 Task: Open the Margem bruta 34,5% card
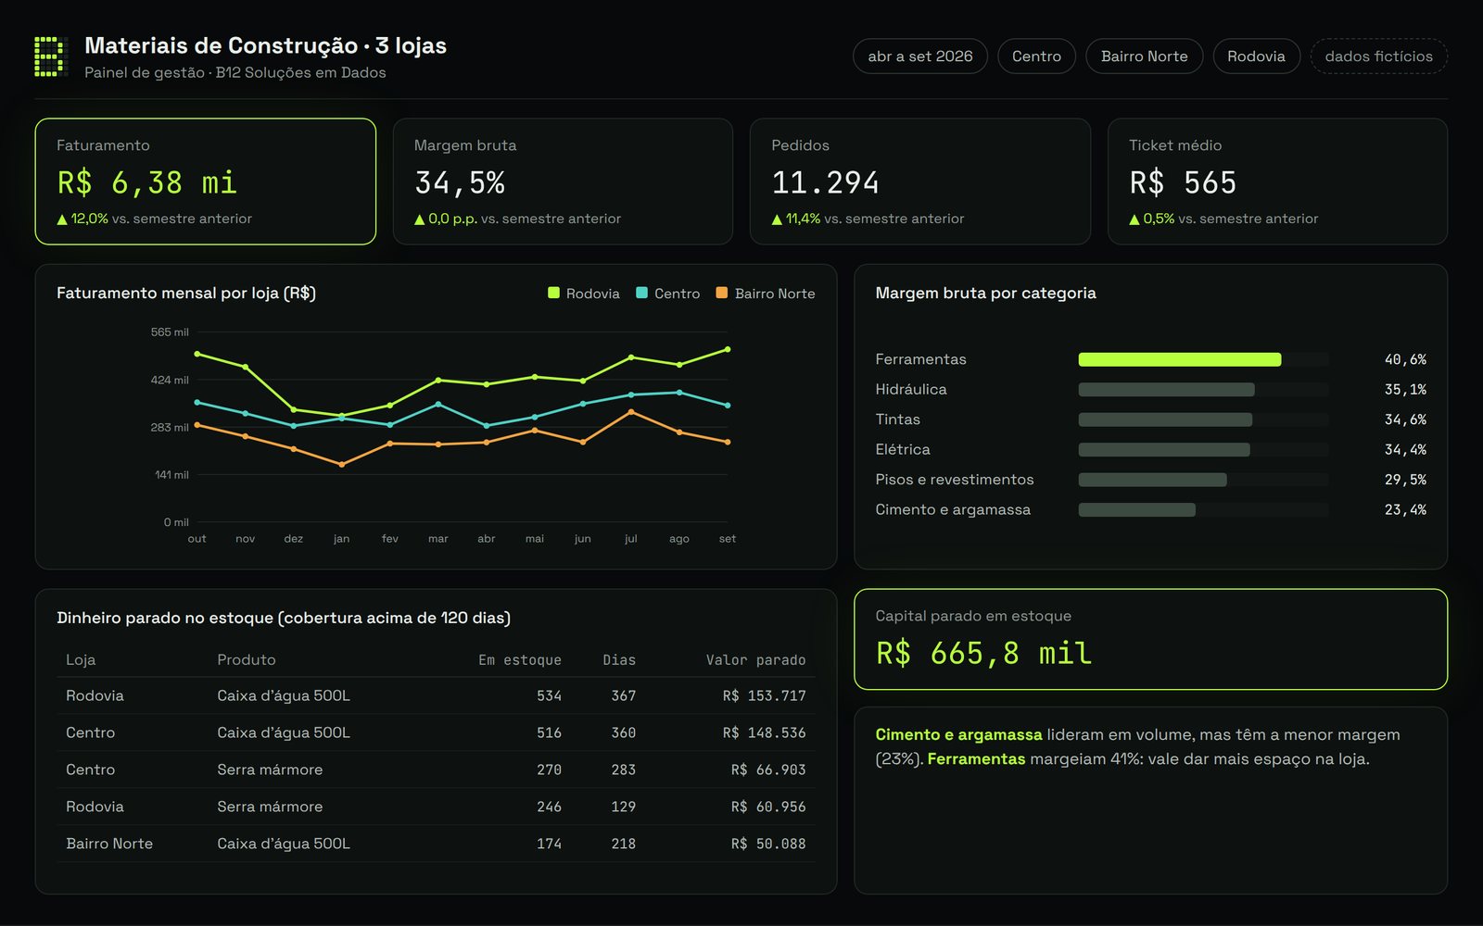563,181
